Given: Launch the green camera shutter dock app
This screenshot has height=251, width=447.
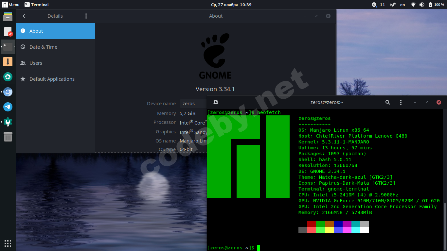Looking at the screenshot, I should point(8,77).
